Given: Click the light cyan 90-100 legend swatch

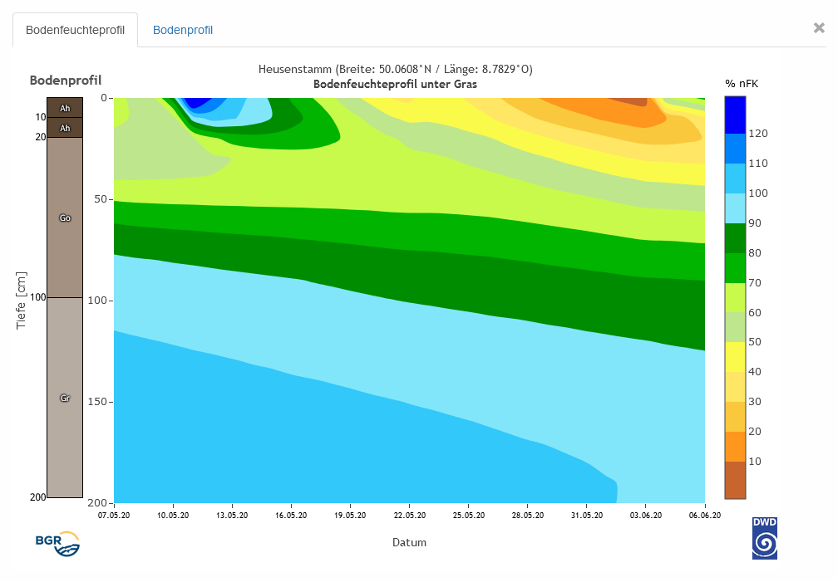Looking at the screenshot, I should 736,208.
